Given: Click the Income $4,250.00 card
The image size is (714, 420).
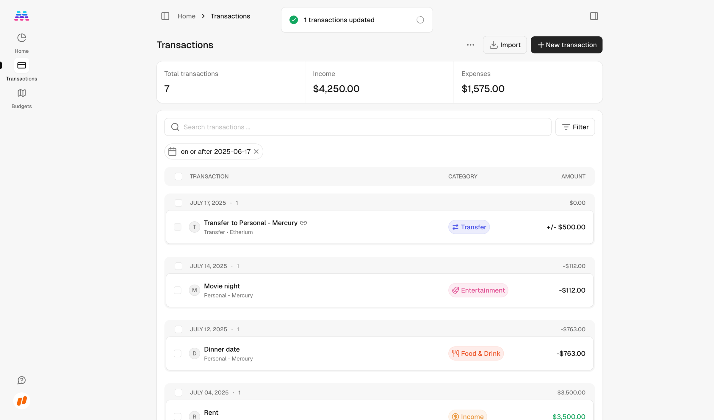Looking at the screenshot, I should (x=379, y=82).
